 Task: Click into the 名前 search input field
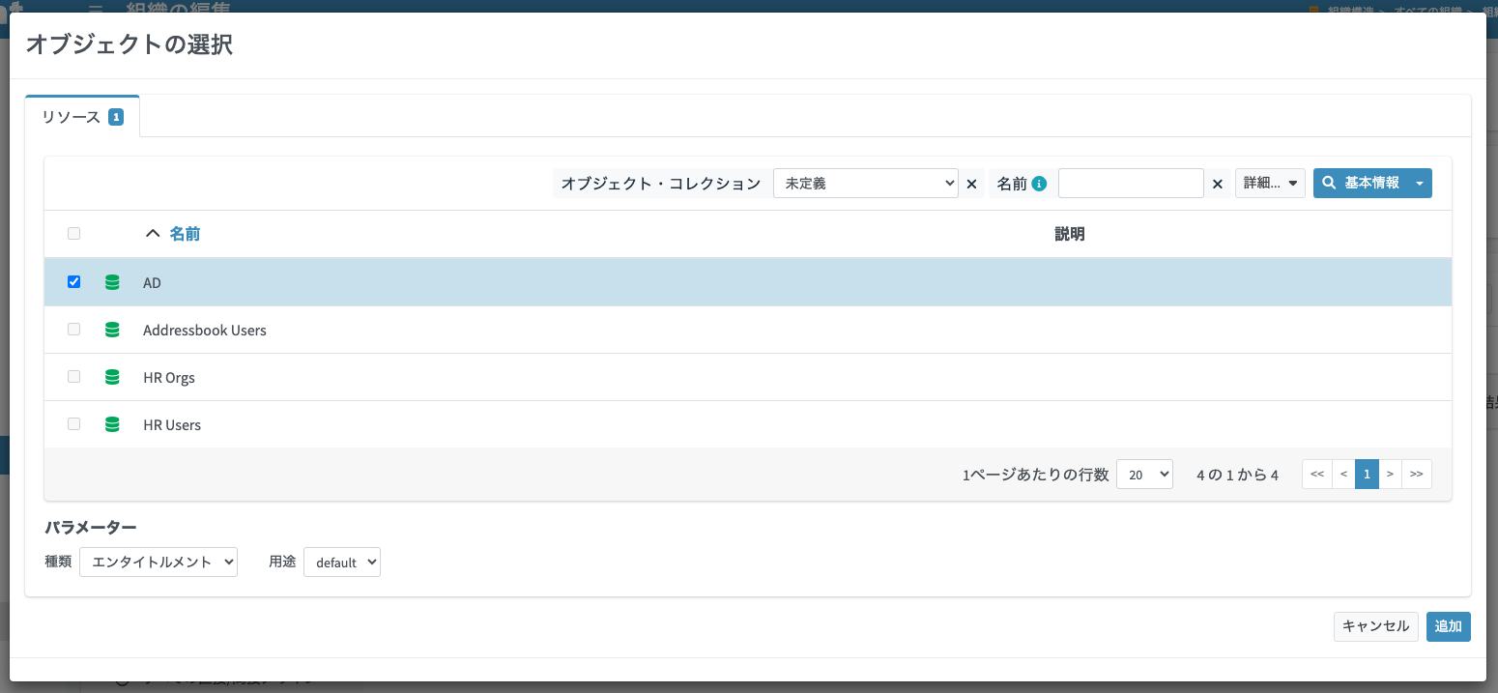tap(1131, 184)
